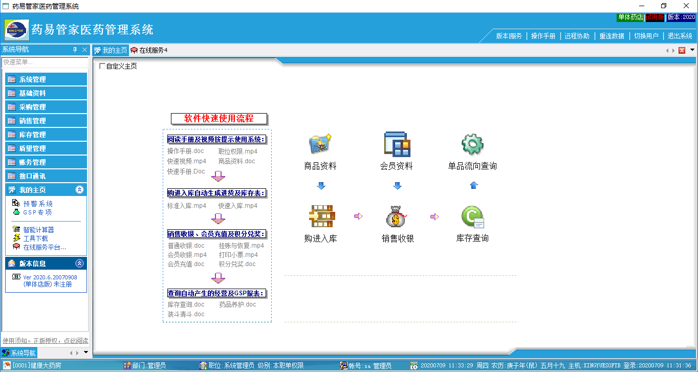Image resolution: width=698 pixels, height=372 pixels.
Task: Switch to the 我的主页 tab
Action: 110,50
